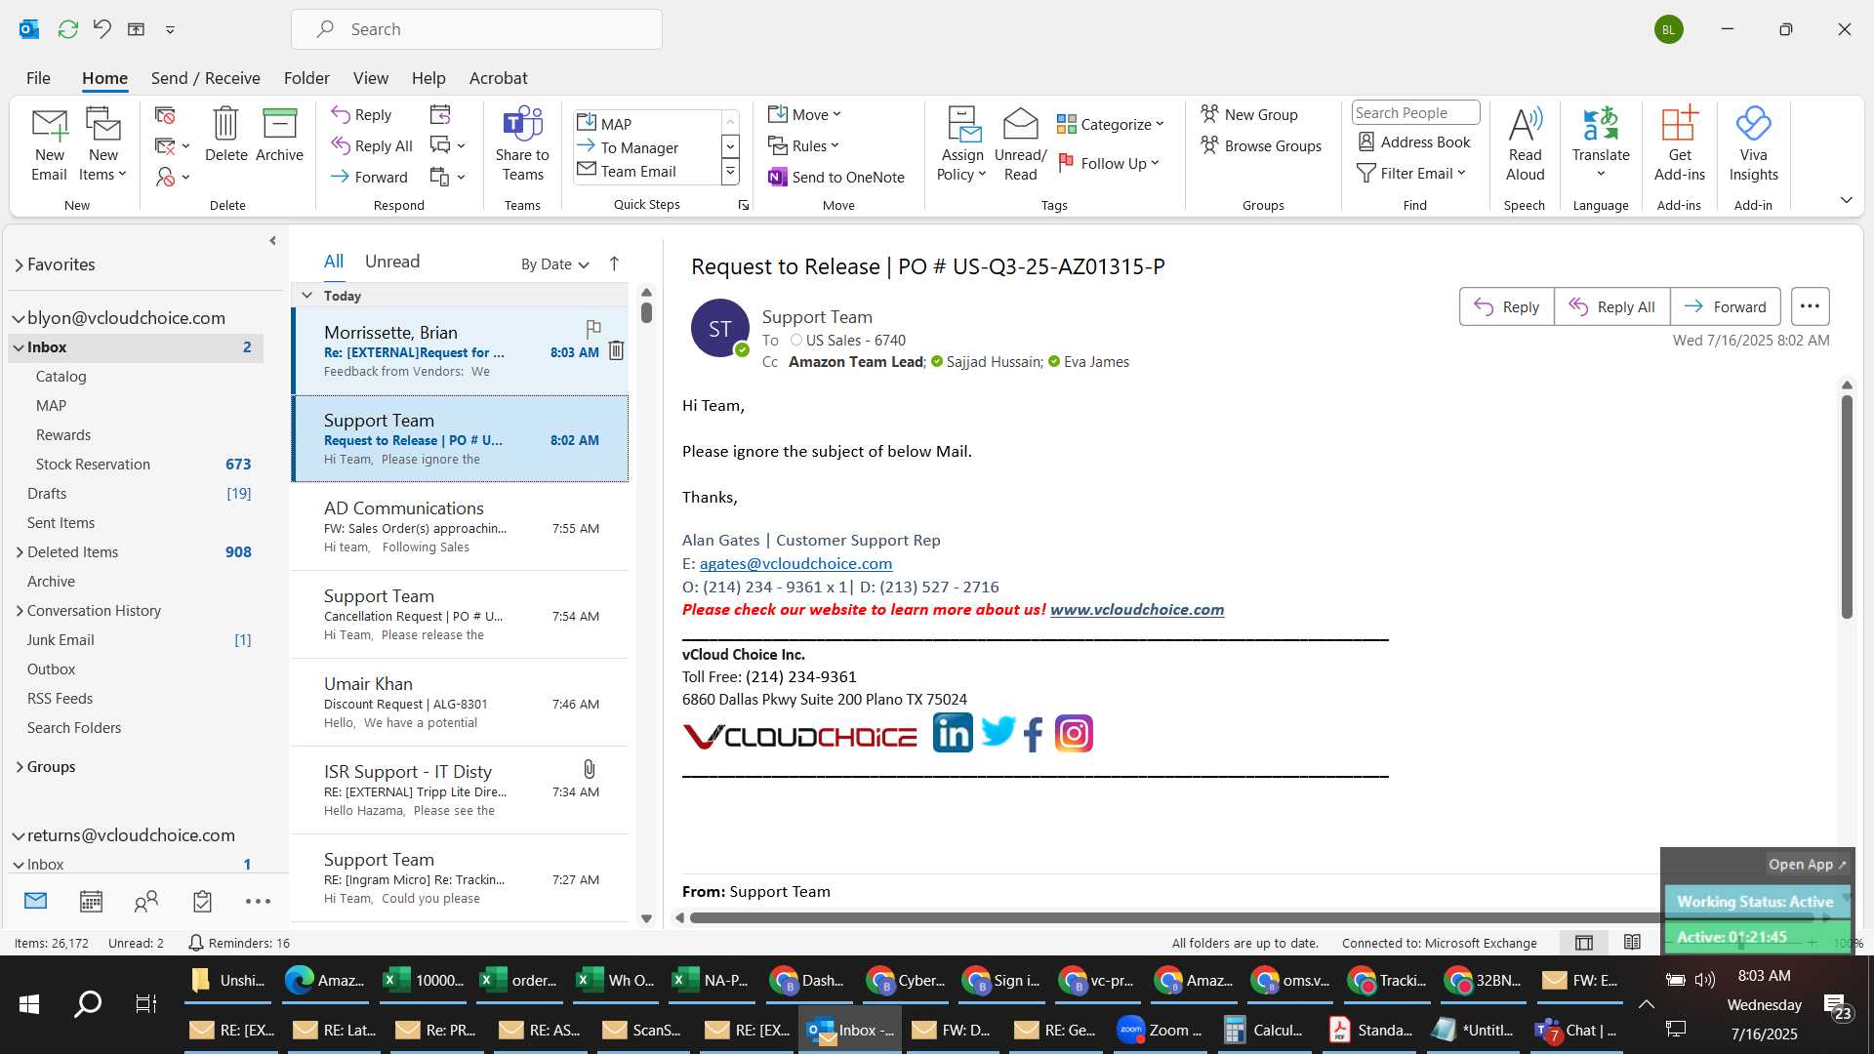Flag the Morrissette, Brian email
Viewport: 1874px width, 1054px height.
point(592,329)
